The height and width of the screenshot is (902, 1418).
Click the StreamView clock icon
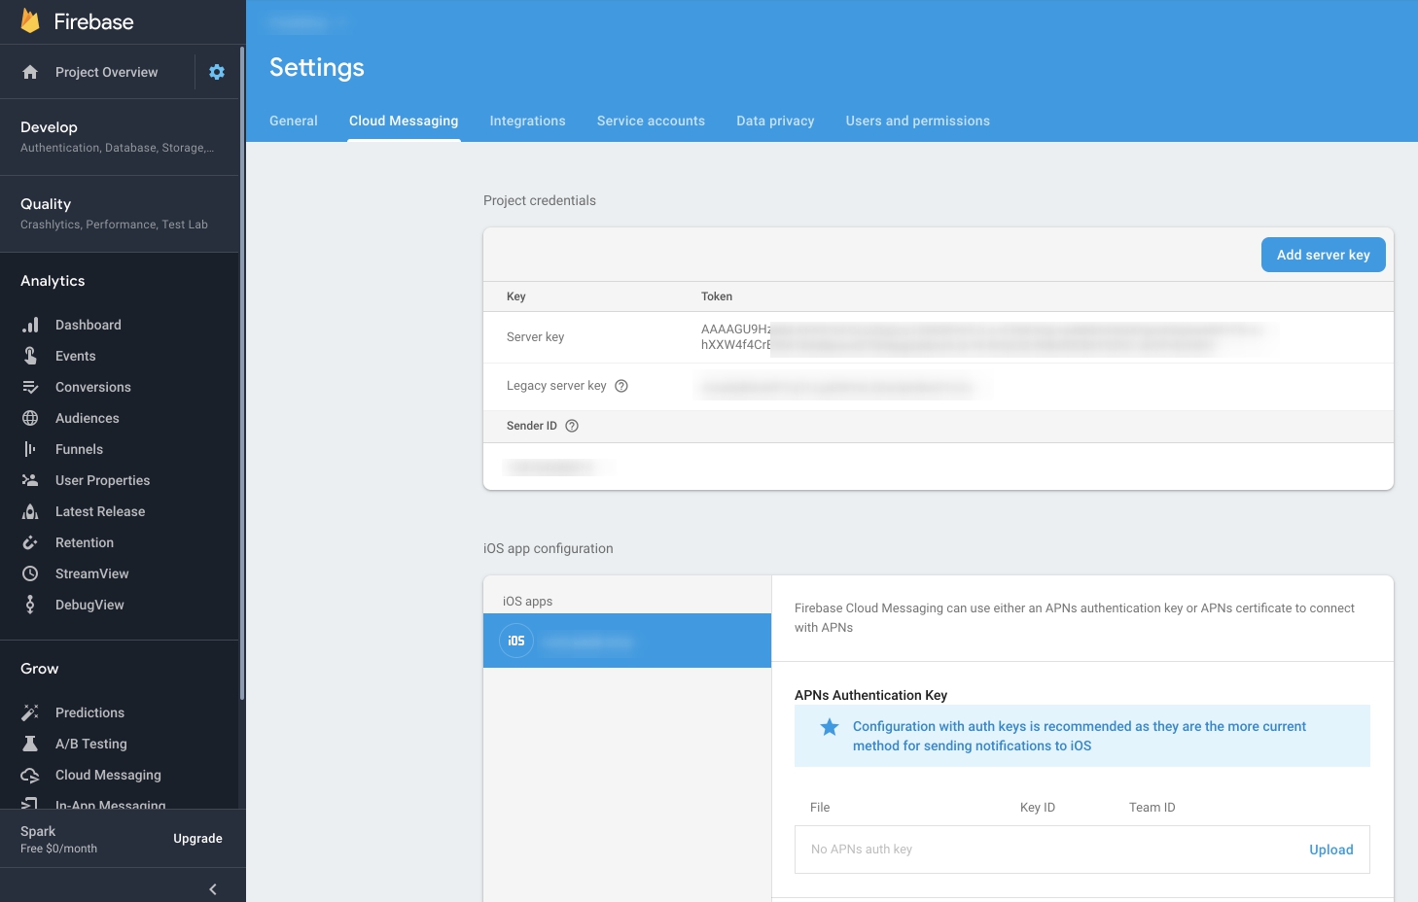coord(30,573)
